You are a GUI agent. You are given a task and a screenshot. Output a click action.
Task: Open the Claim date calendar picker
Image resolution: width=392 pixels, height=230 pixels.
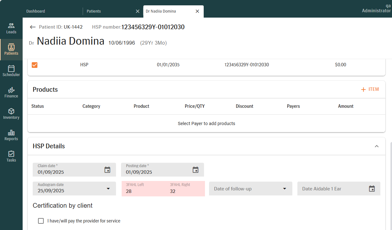pos(108,170)
